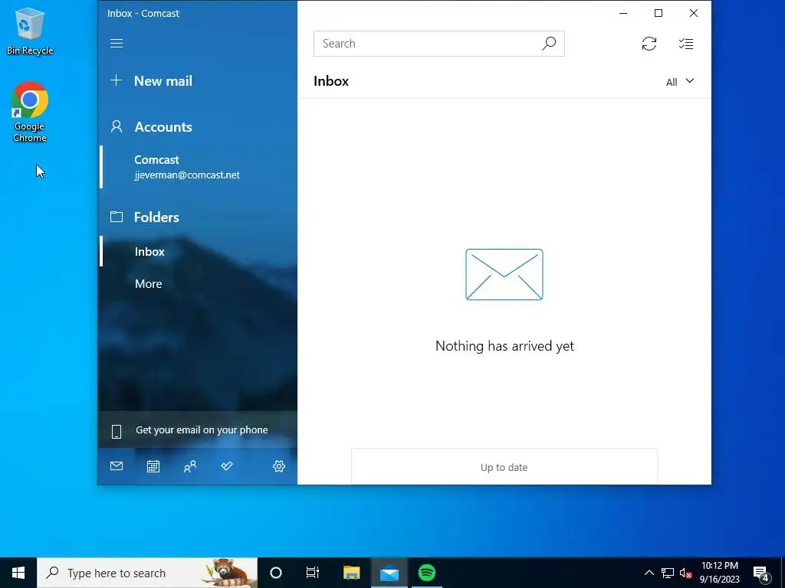Open Spotify from taskbar
The height and width of the screenshot is (588, 785).
427,573
